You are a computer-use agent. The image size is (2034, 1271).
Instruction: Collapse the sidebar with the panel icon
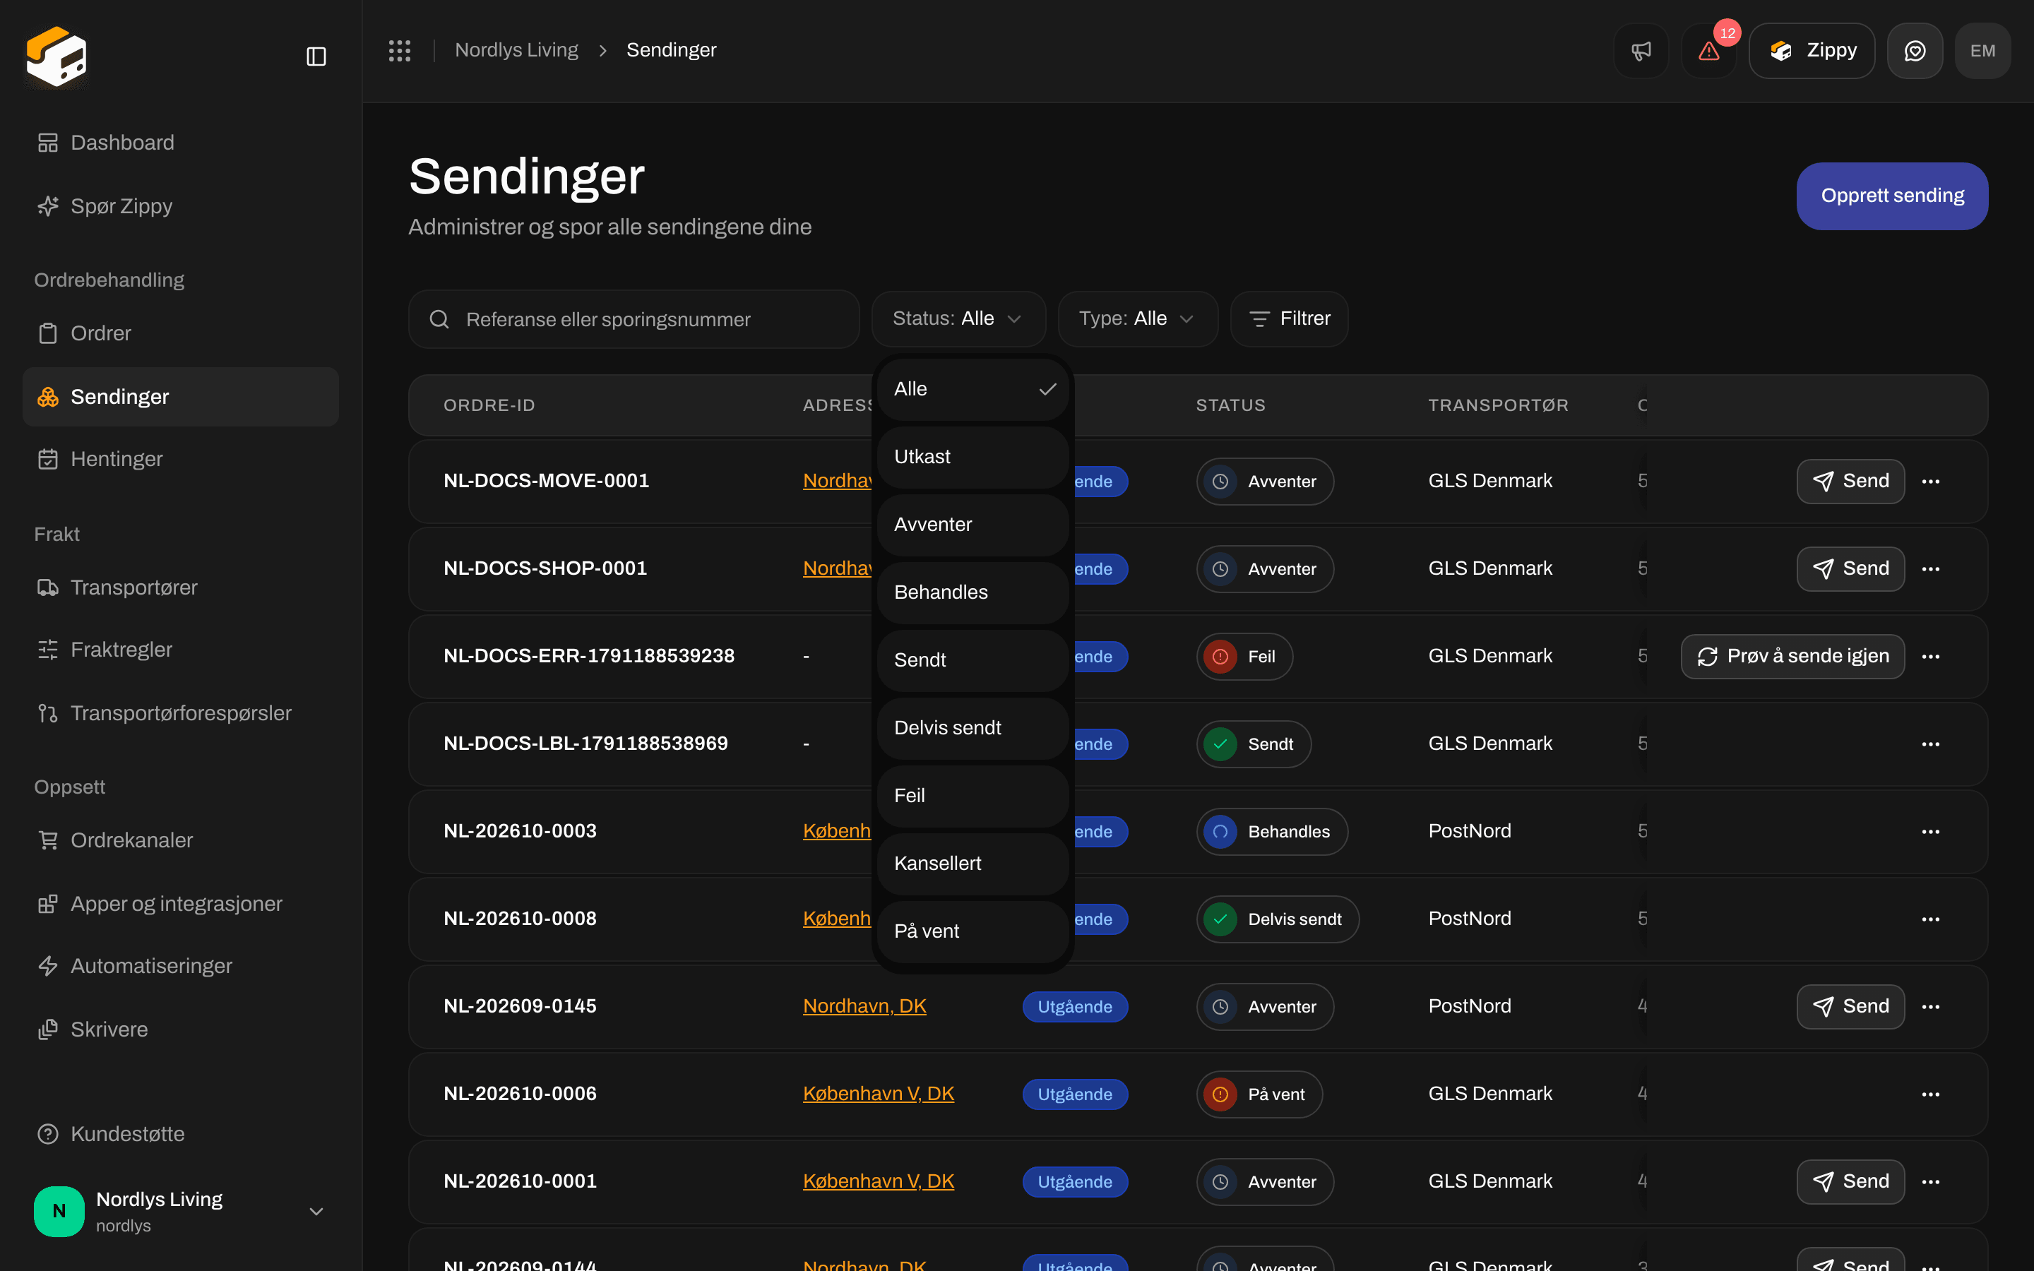pyautogui.click(x=316, y=56)
